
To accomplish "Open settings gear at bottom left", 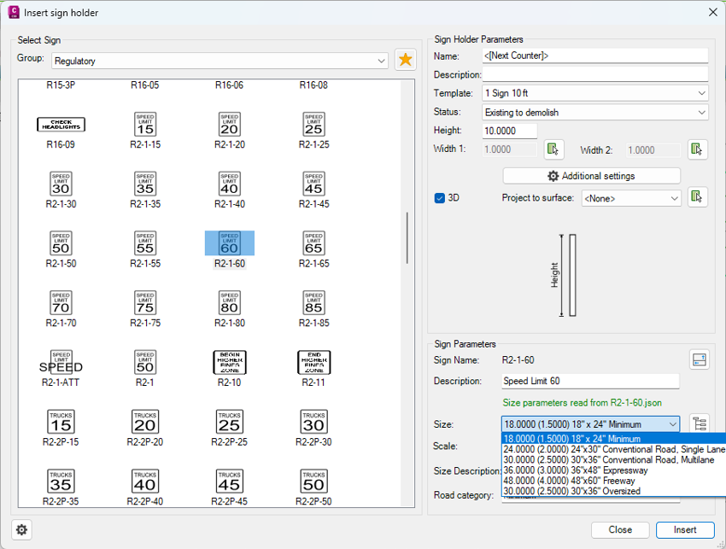I will (22, 529).
